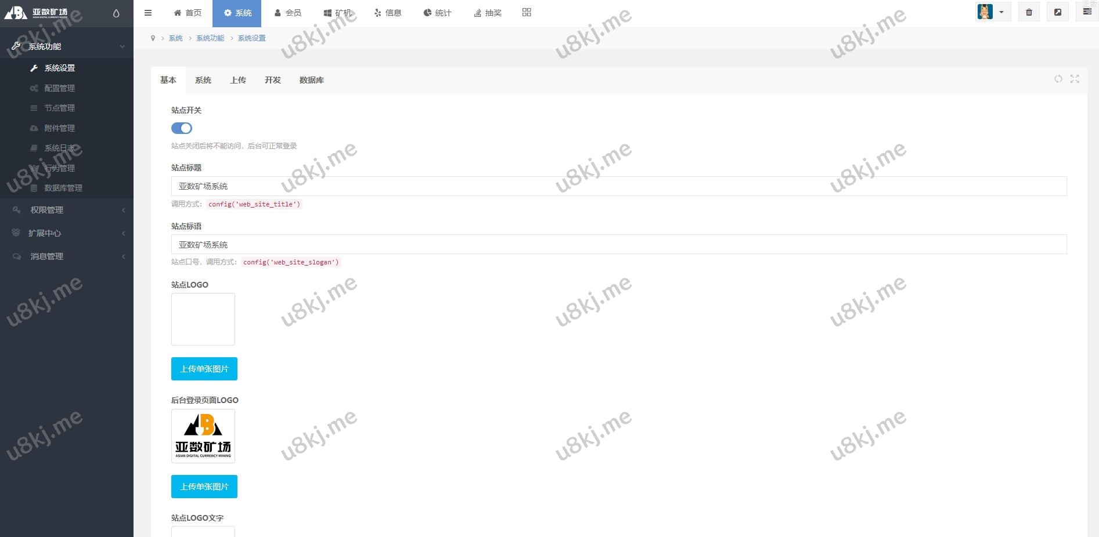Expand the 扩展中心 sidebar section
Image resolution: width=1099 pixels, height=537 pixels.
coord(67,233)
